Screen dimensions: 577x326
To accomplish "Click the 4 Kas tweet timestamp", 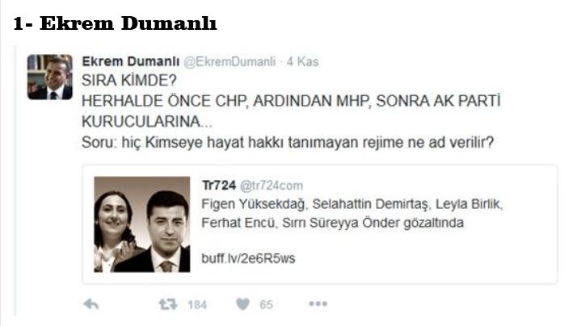I will (x=302, y=61).
